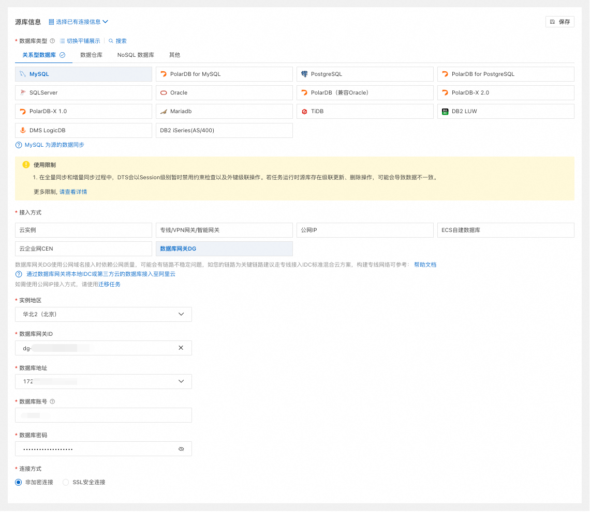The height and width of the screenshot is (512, 590).
Task: Open 通过数据库网关将本地IDC接入 guide link
Action: (101, 274)
